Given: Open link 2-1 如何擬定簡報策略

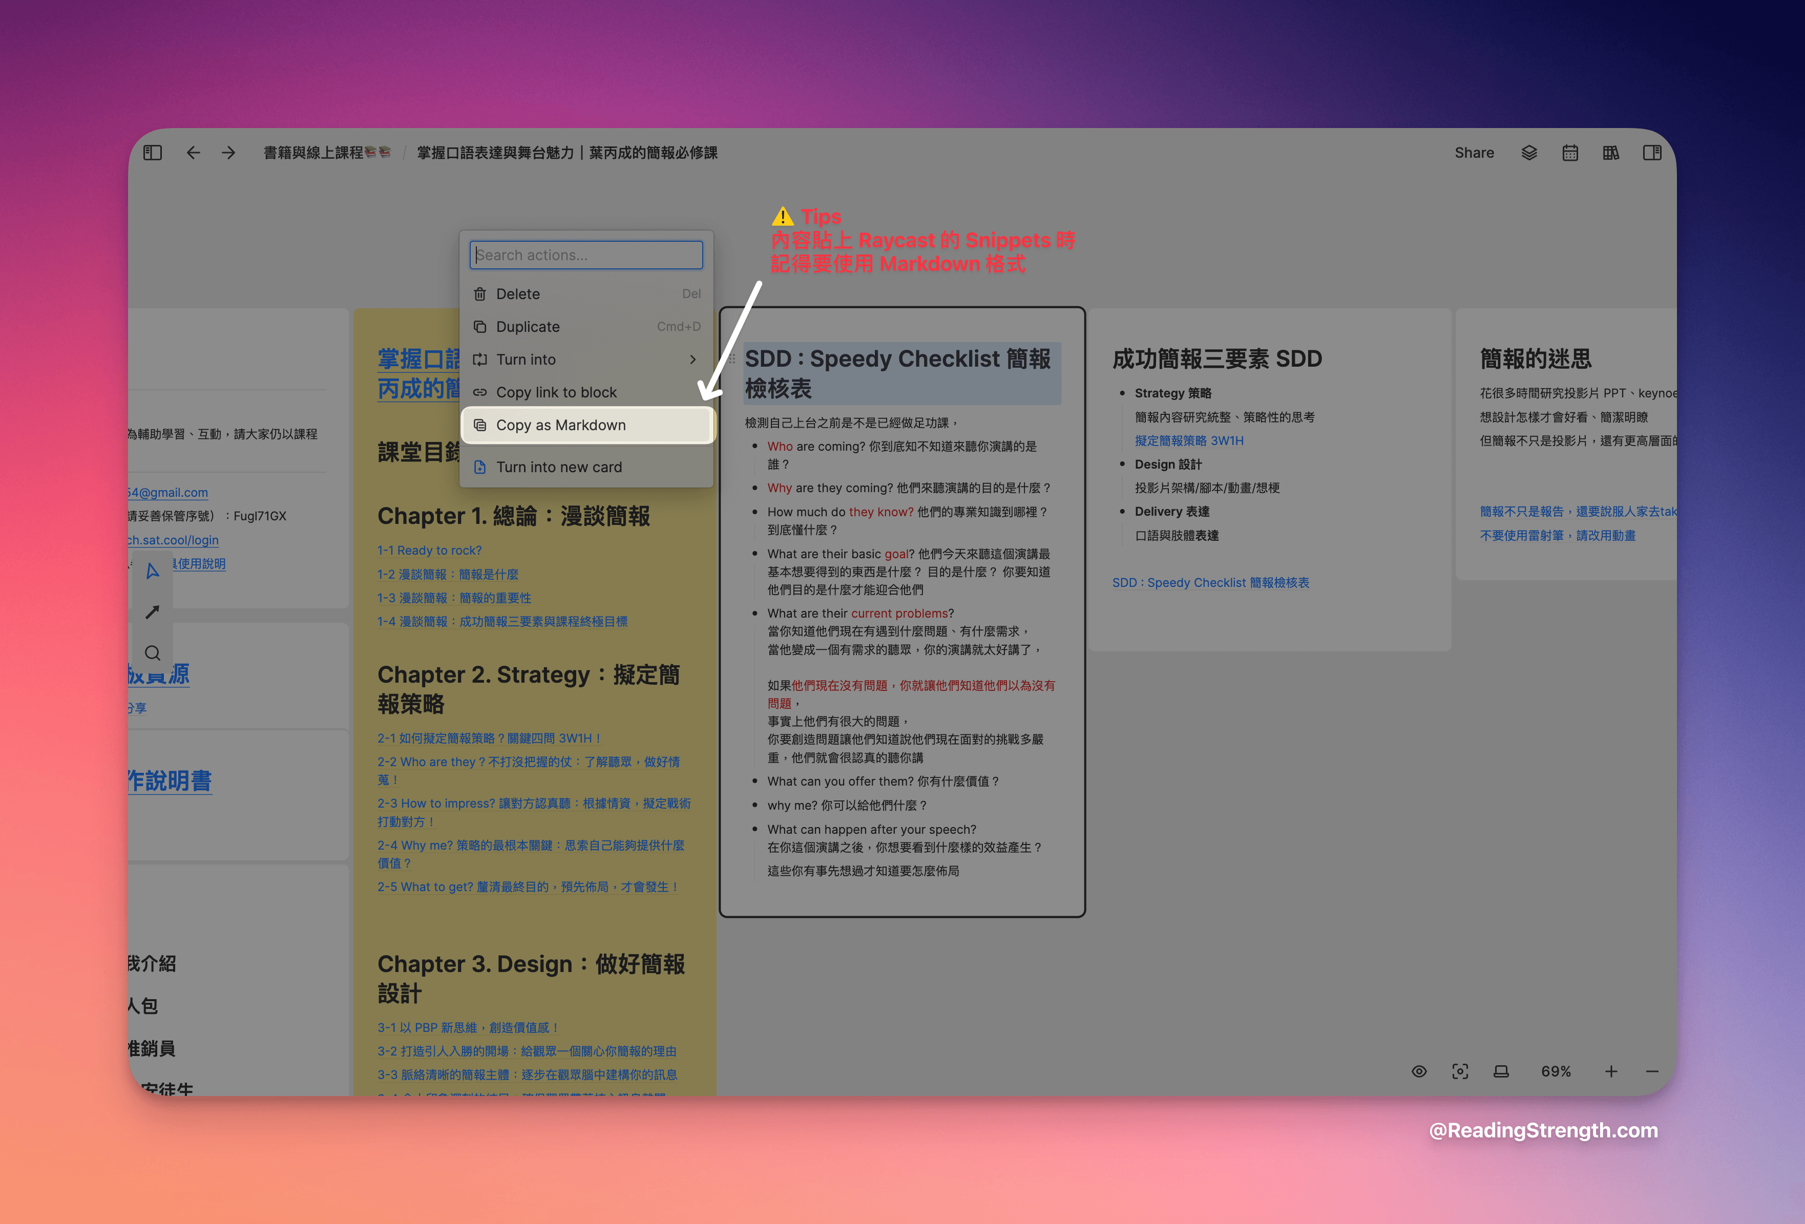Looking at the screenshot, I should click(489, 738).
